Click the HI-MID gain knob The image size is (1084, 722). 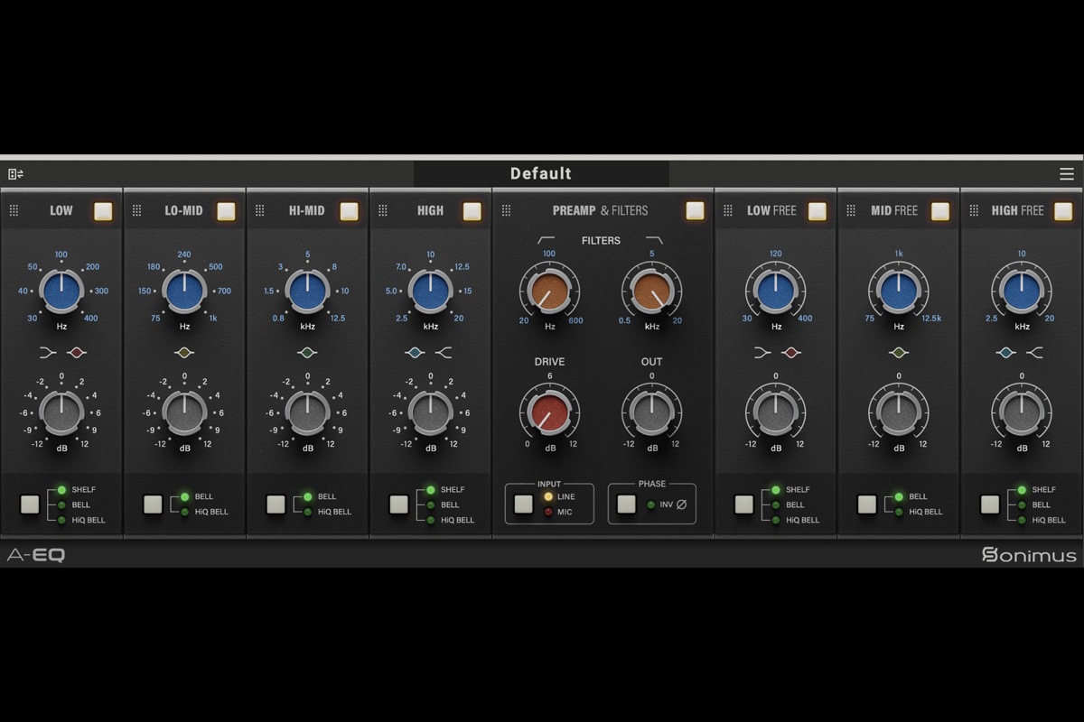(307, 412)
